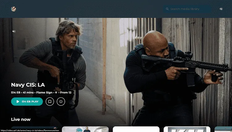Image resolution: width=232 pixels, height=132 pixels.
Task: Open the Navy CIS: LA title
Action: coord(28,85)
